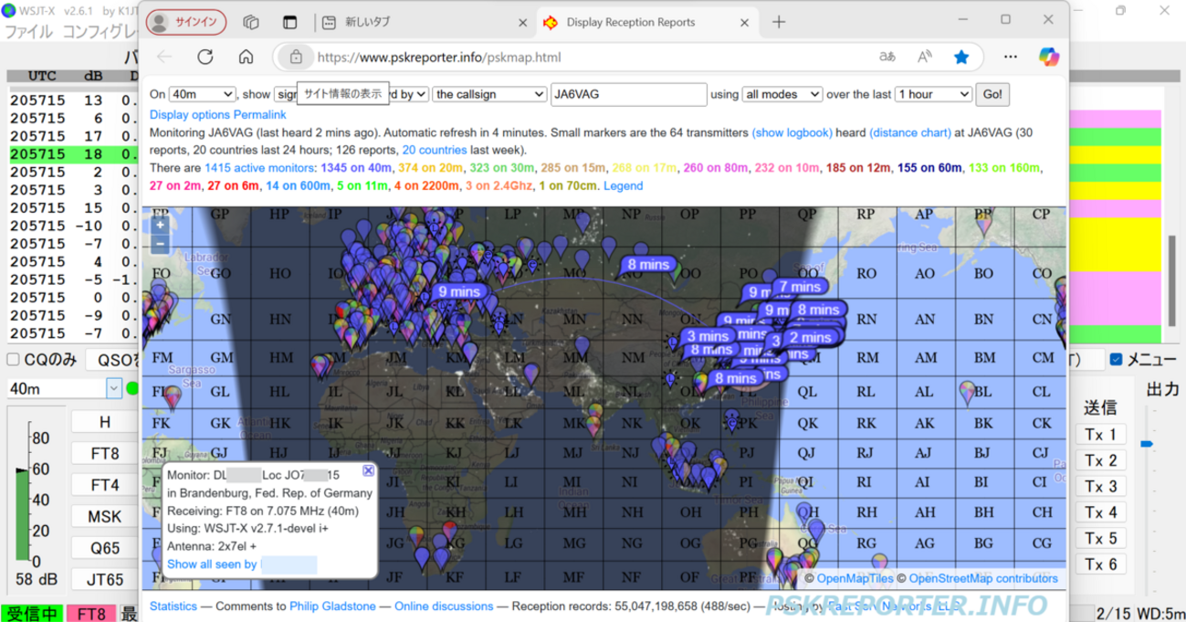View site information lock icon
Image resolution: width=1186 pixels, height=622 pixels.
click(x=295, y=57)
